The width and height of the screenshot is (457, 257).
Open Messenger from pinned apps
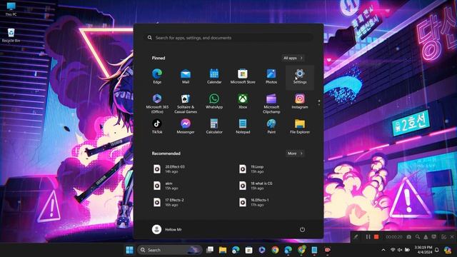click(x=186, y=126)
